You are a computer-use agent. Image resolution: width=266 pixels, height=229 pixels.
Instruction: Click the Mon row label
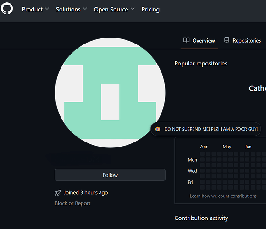coord(192,160)
